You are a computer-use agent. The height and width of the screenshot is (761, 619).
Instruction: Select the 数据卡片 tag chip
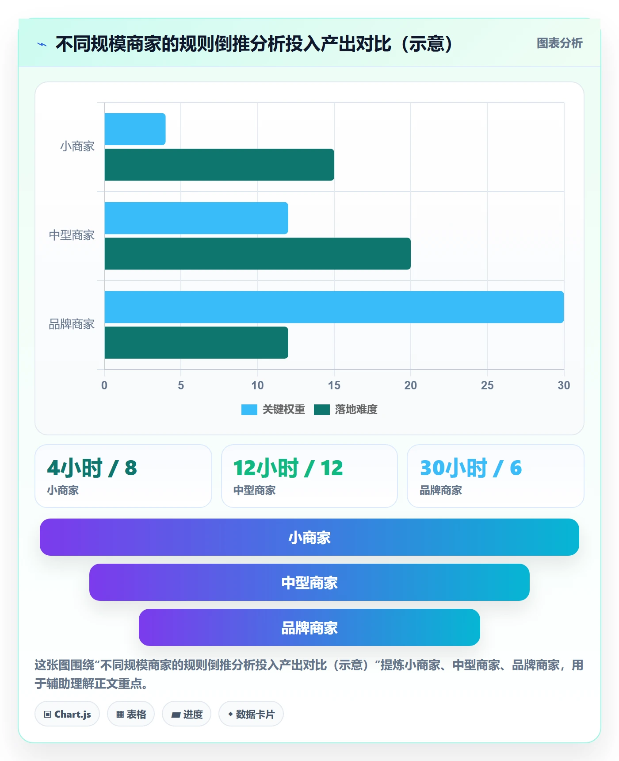pyautogui.click(x=251, y=714)
